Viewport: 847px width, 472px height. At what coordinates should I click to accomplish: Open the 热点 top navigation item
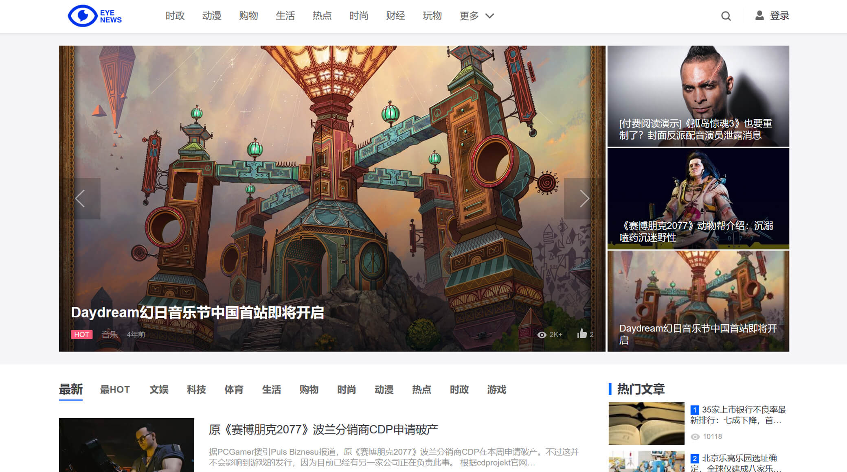point(322,16)
